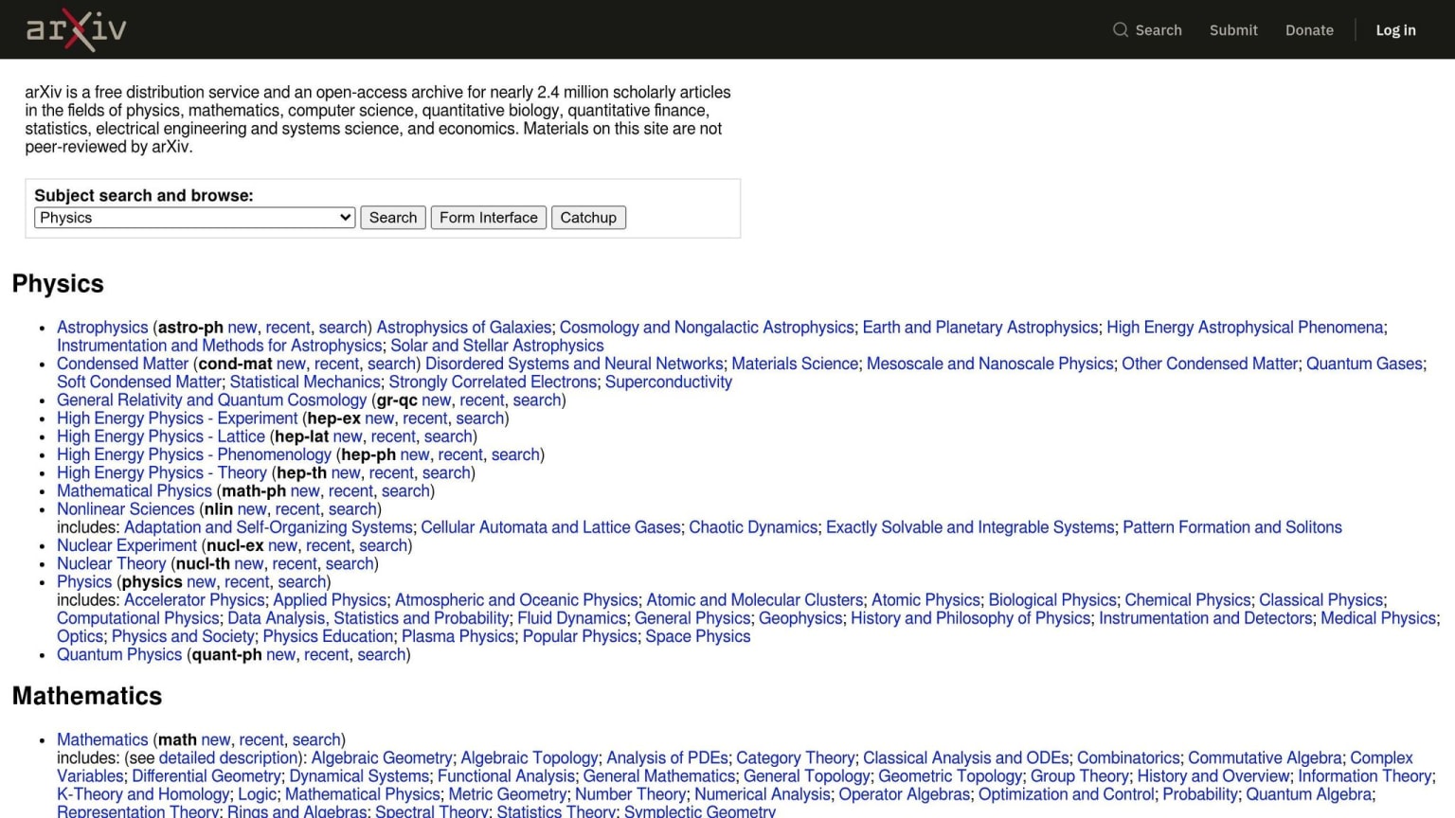Open math detailed description link

point(228,758)
